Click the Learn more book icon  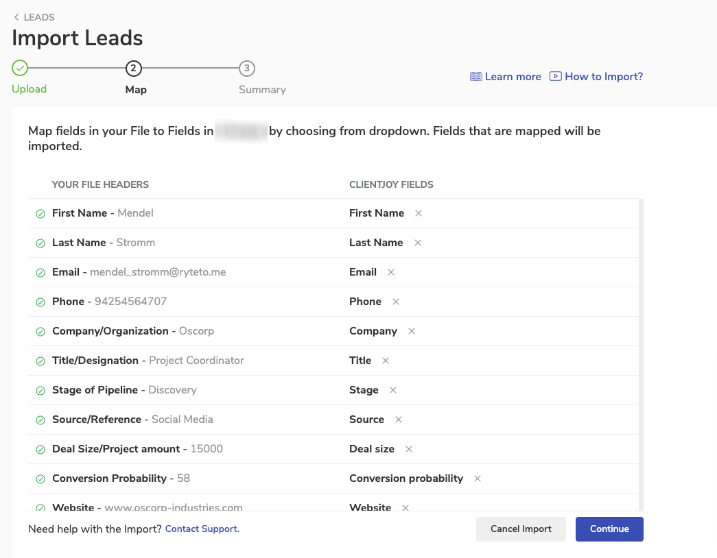[475, 77]
